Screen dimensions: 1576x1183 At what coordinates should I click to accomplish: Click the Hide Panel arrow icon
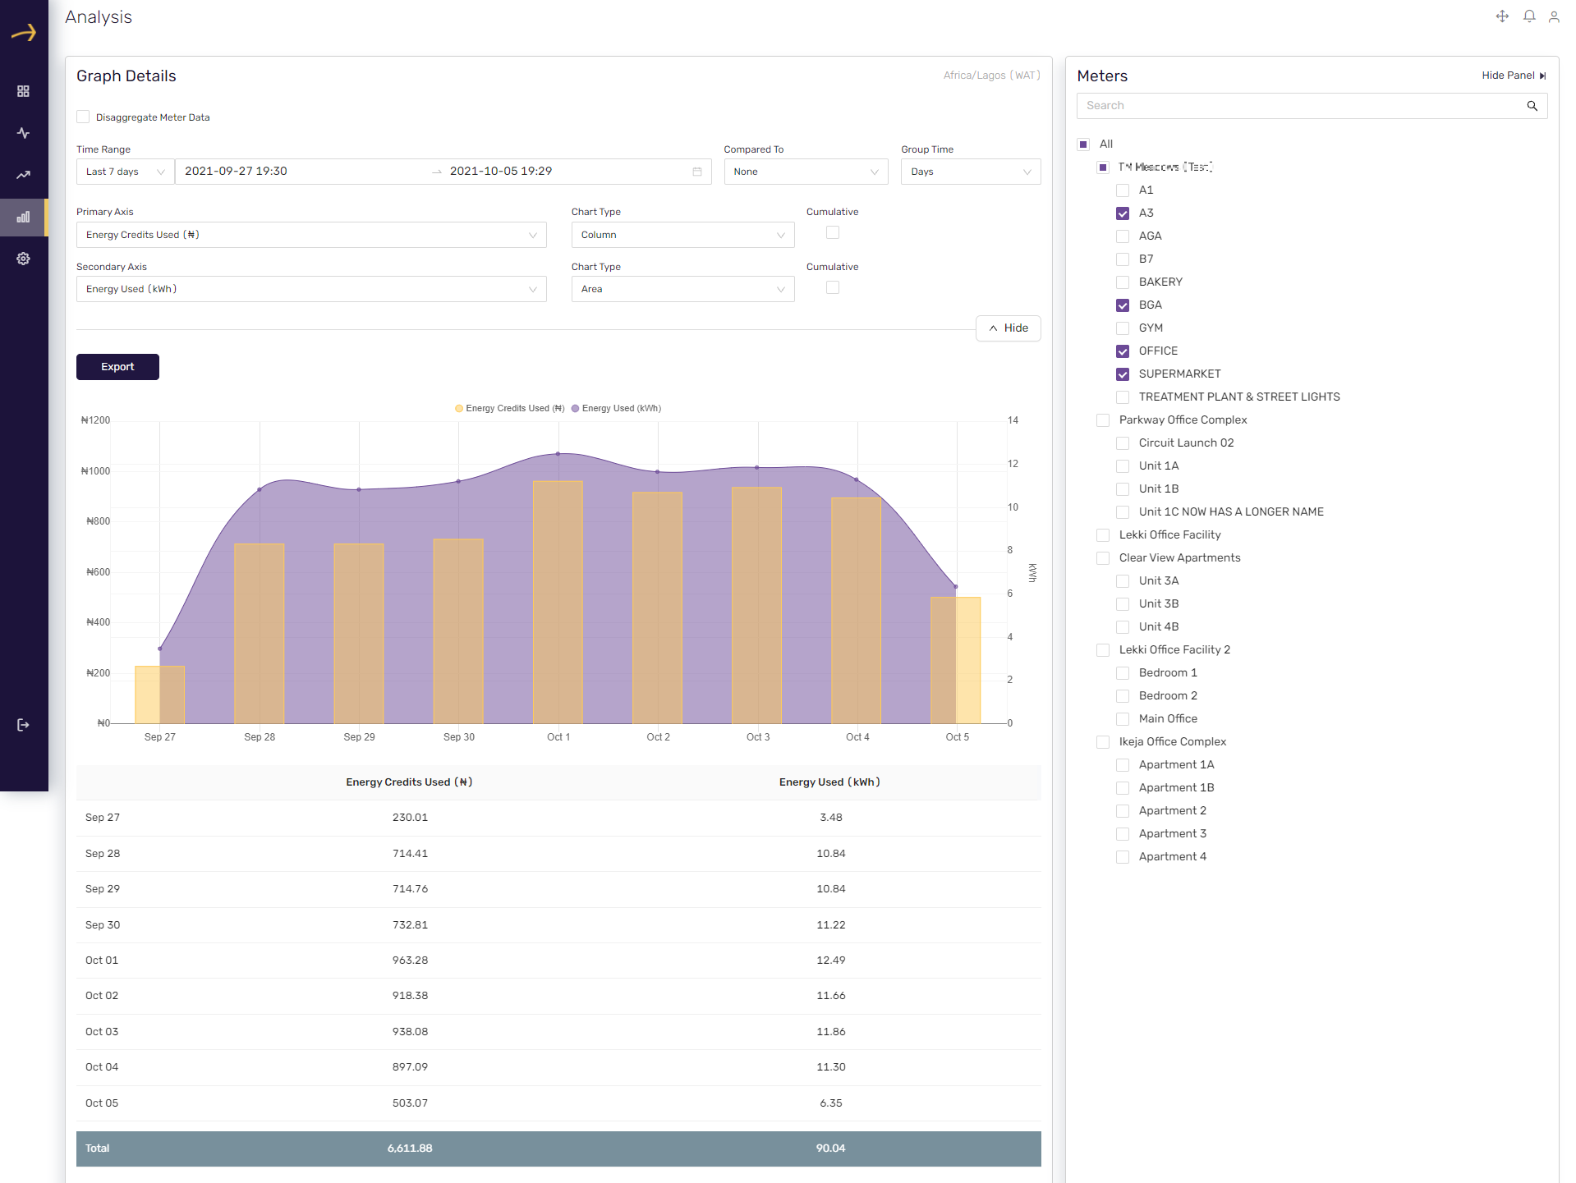click(x=1543, y=76)
